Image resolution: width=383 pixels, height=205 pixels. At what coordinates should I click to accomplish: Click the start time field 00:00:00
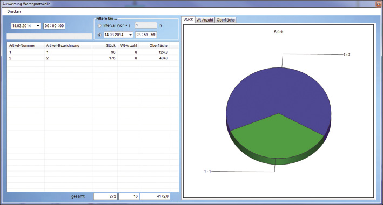pos(54,26)
